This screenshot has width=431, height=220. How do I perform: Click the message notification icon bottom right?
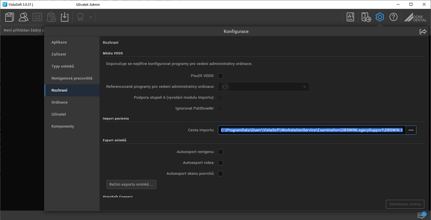(x=421, y=215)
